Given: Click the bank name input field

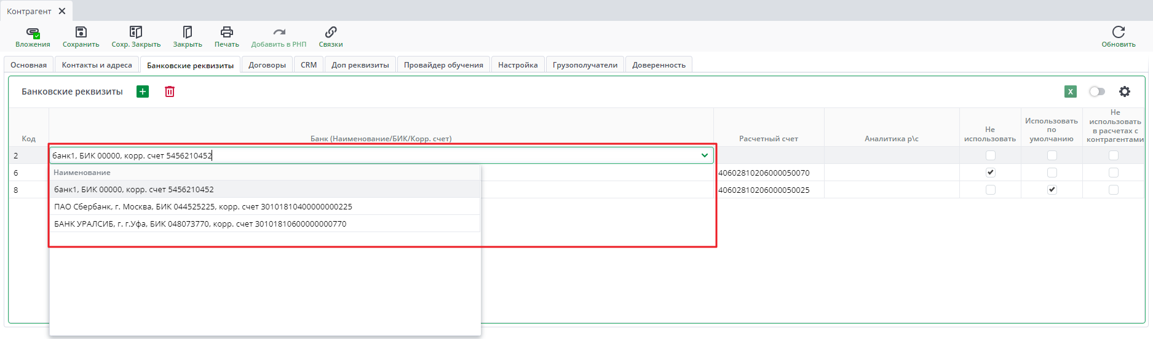Looking at the screenshot, I should click(x=369, y=155).
